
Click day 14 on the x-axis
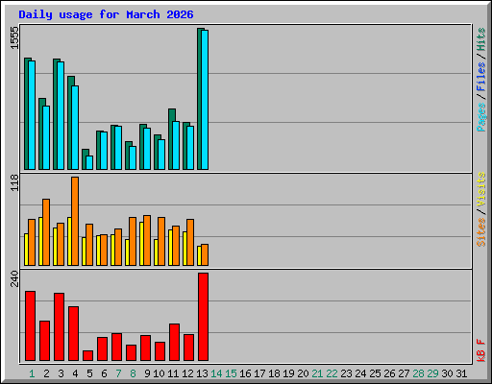click(216, 373)
